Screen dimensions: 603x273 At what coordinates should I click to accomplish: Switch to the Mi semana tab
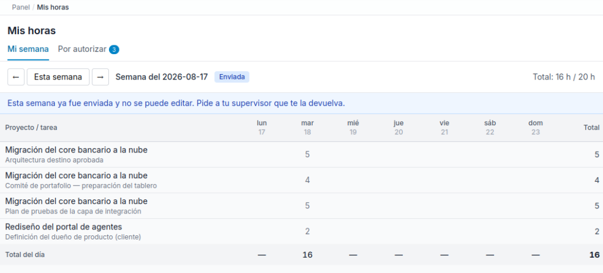(28, 49)
